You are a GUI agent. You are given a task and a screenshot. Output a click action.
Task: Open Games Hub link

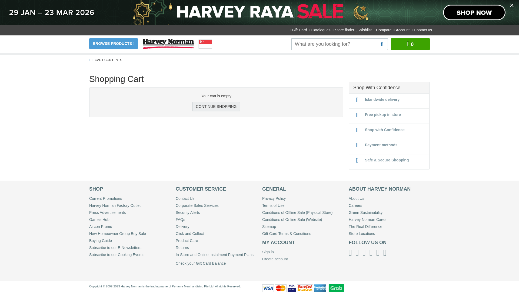coord(99,220)
